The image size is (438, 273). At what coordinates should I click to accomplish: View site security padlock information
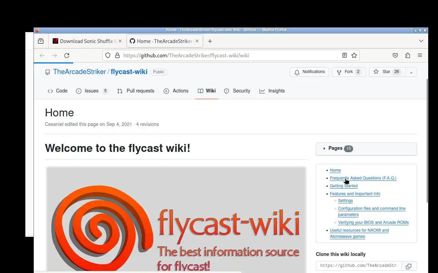tap(117, 55)
